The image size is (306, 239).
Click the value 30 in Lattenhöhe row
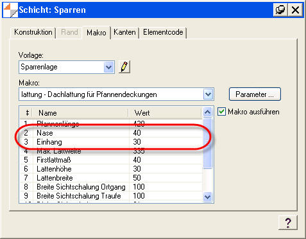[x=137, y=169]
